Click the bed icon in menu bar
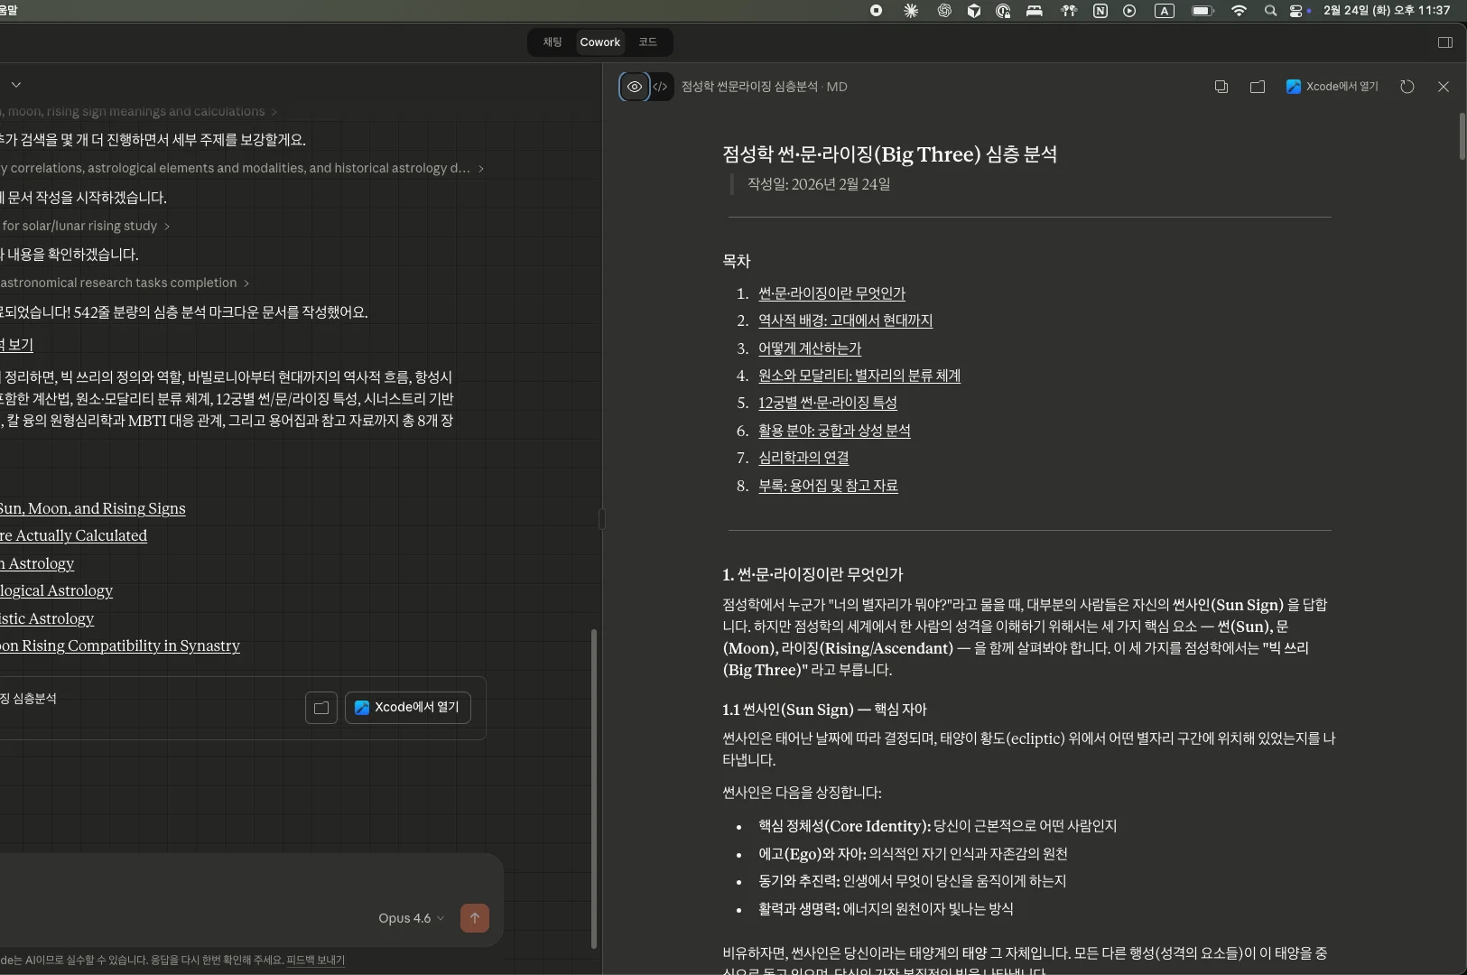1467x975 pixels. tap(1035, 11)
